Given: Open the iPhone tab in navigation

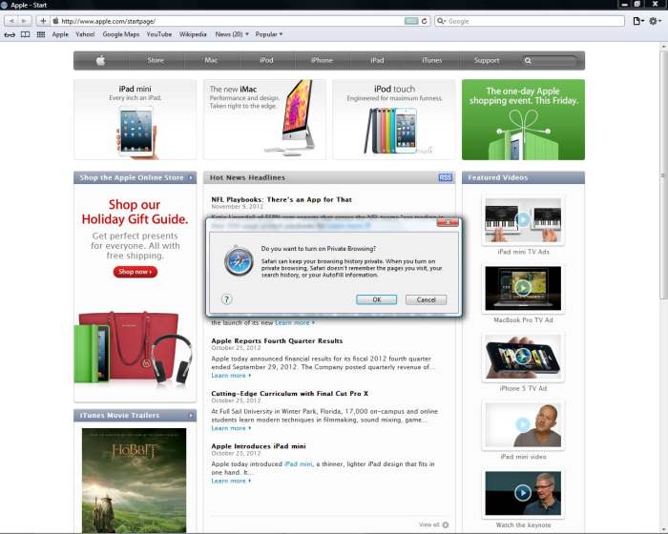Looking at the screenshot, I should tap(322, 60).
